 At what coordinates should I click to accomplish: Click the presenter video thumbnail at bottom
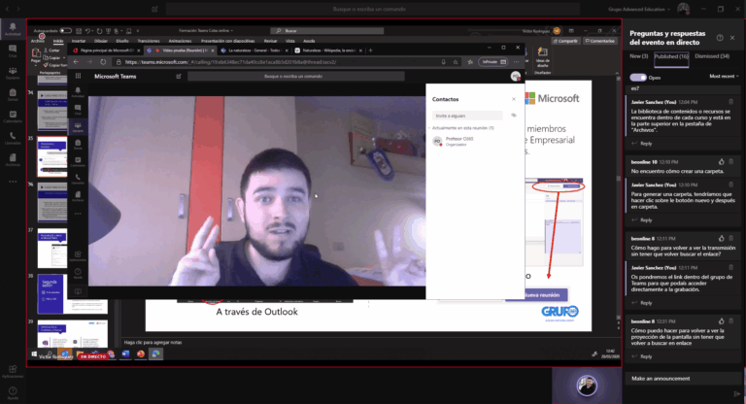(587, 386)
